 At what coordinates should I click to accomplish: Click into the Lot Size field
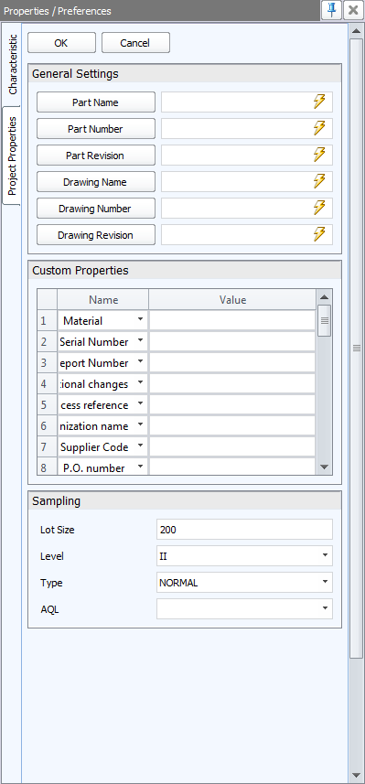[244, 530]
